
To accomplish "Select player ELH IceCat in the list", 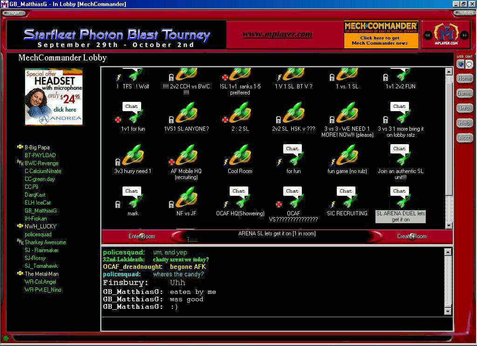I will [x=37, y=203].
